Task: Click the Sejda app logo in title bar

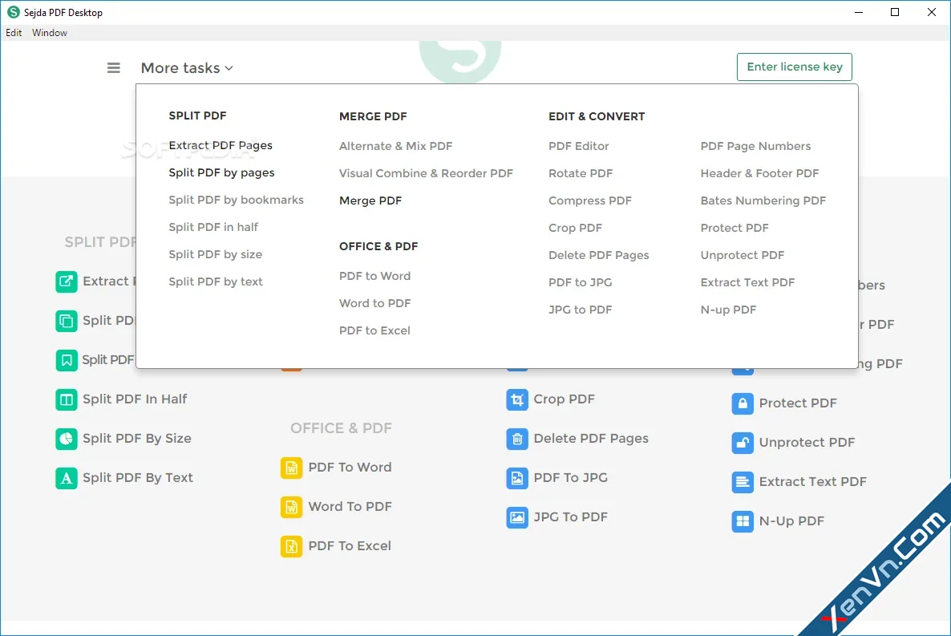Action: (x=14, y=12)
